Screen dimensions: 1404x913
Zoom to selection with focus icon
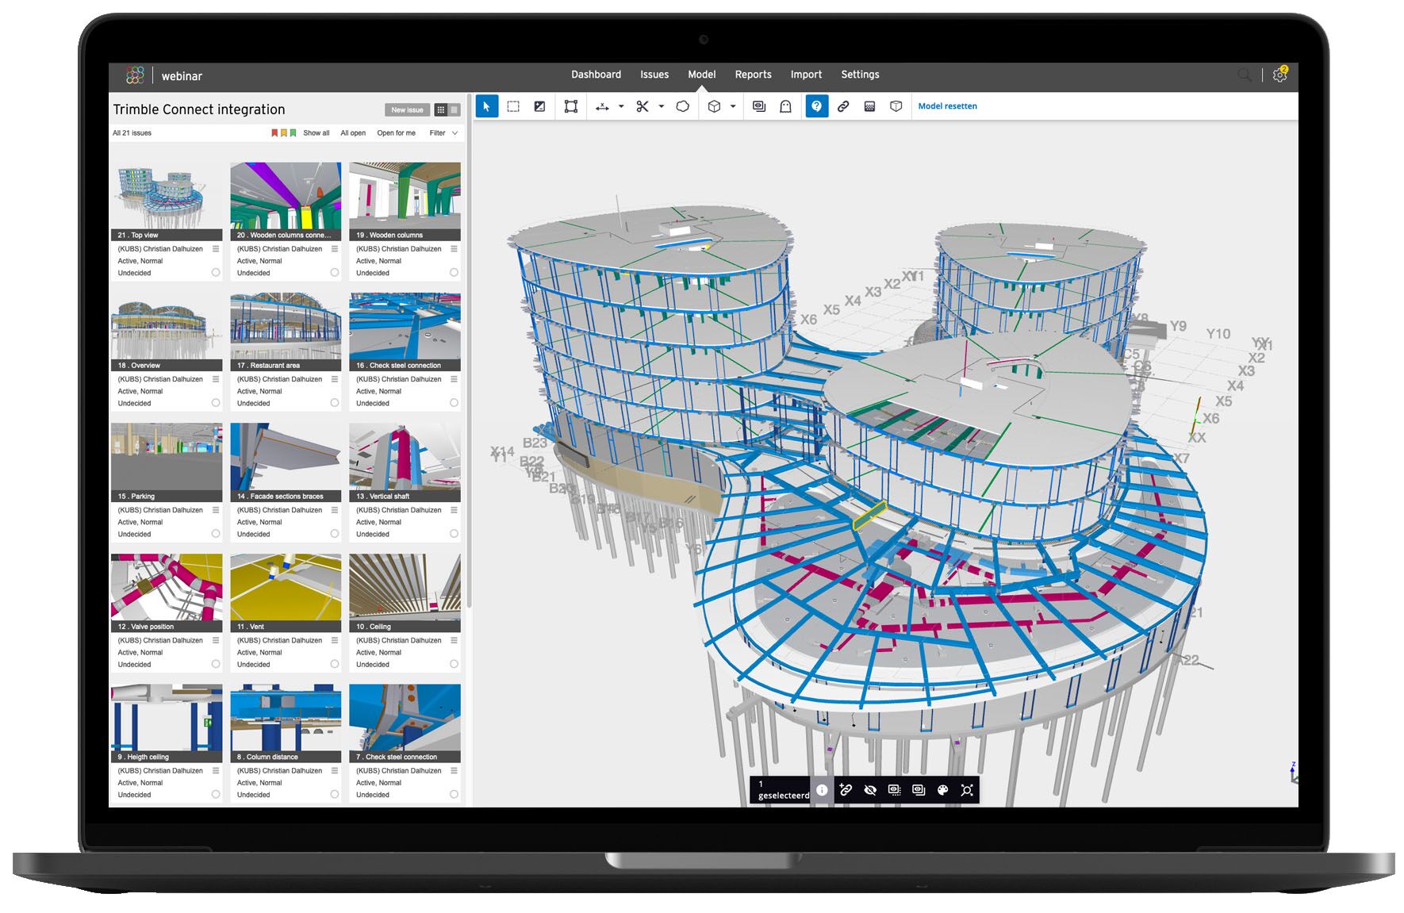click(967, 790)
